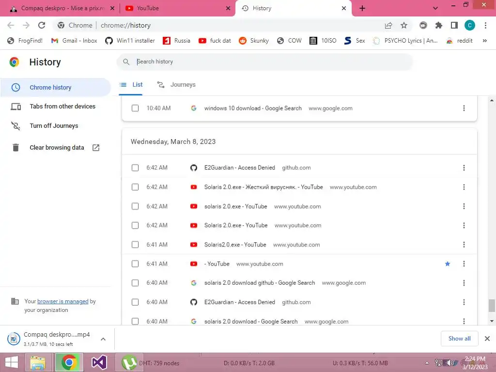Click the round face extension icon in toolbar
Viewport: 496px width, 372px height.
[x=423, y=25]
